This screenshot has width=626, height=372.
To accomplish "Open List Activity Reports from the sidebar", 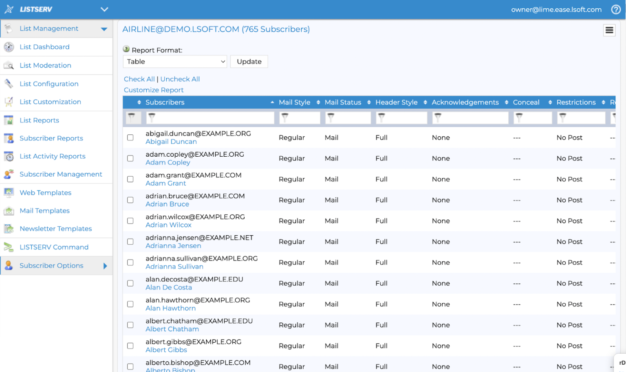I will (53, 156).
